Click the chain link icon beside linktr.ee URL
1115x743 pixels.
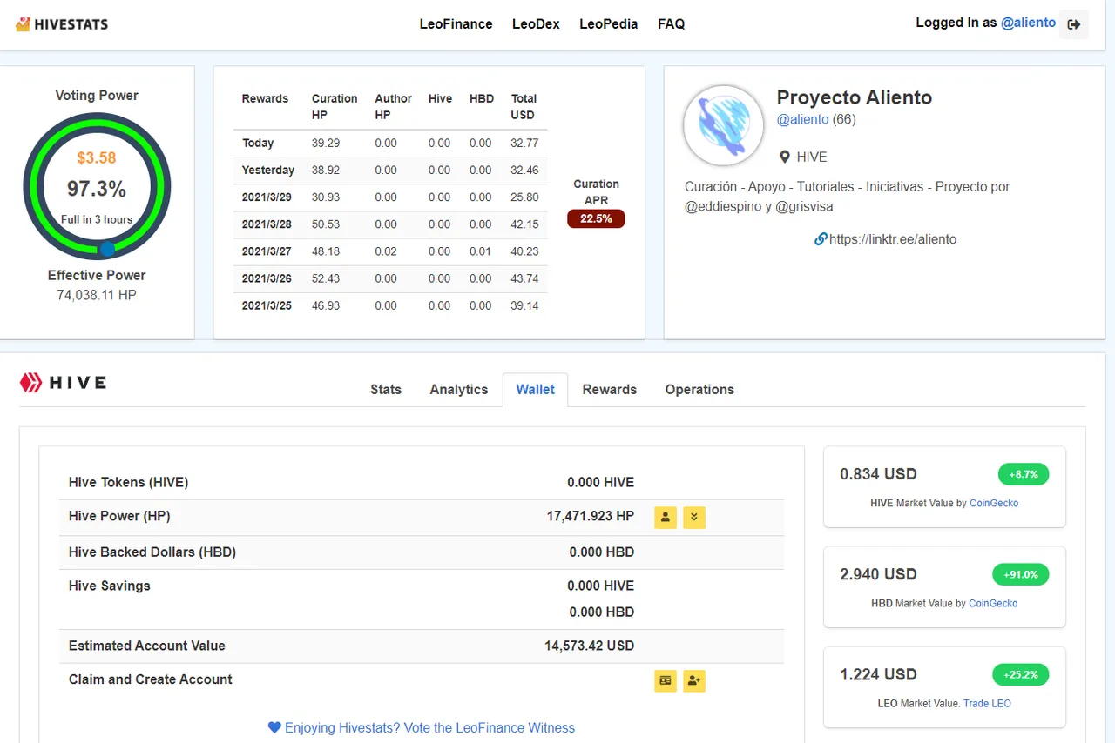(x=821, y=239)
